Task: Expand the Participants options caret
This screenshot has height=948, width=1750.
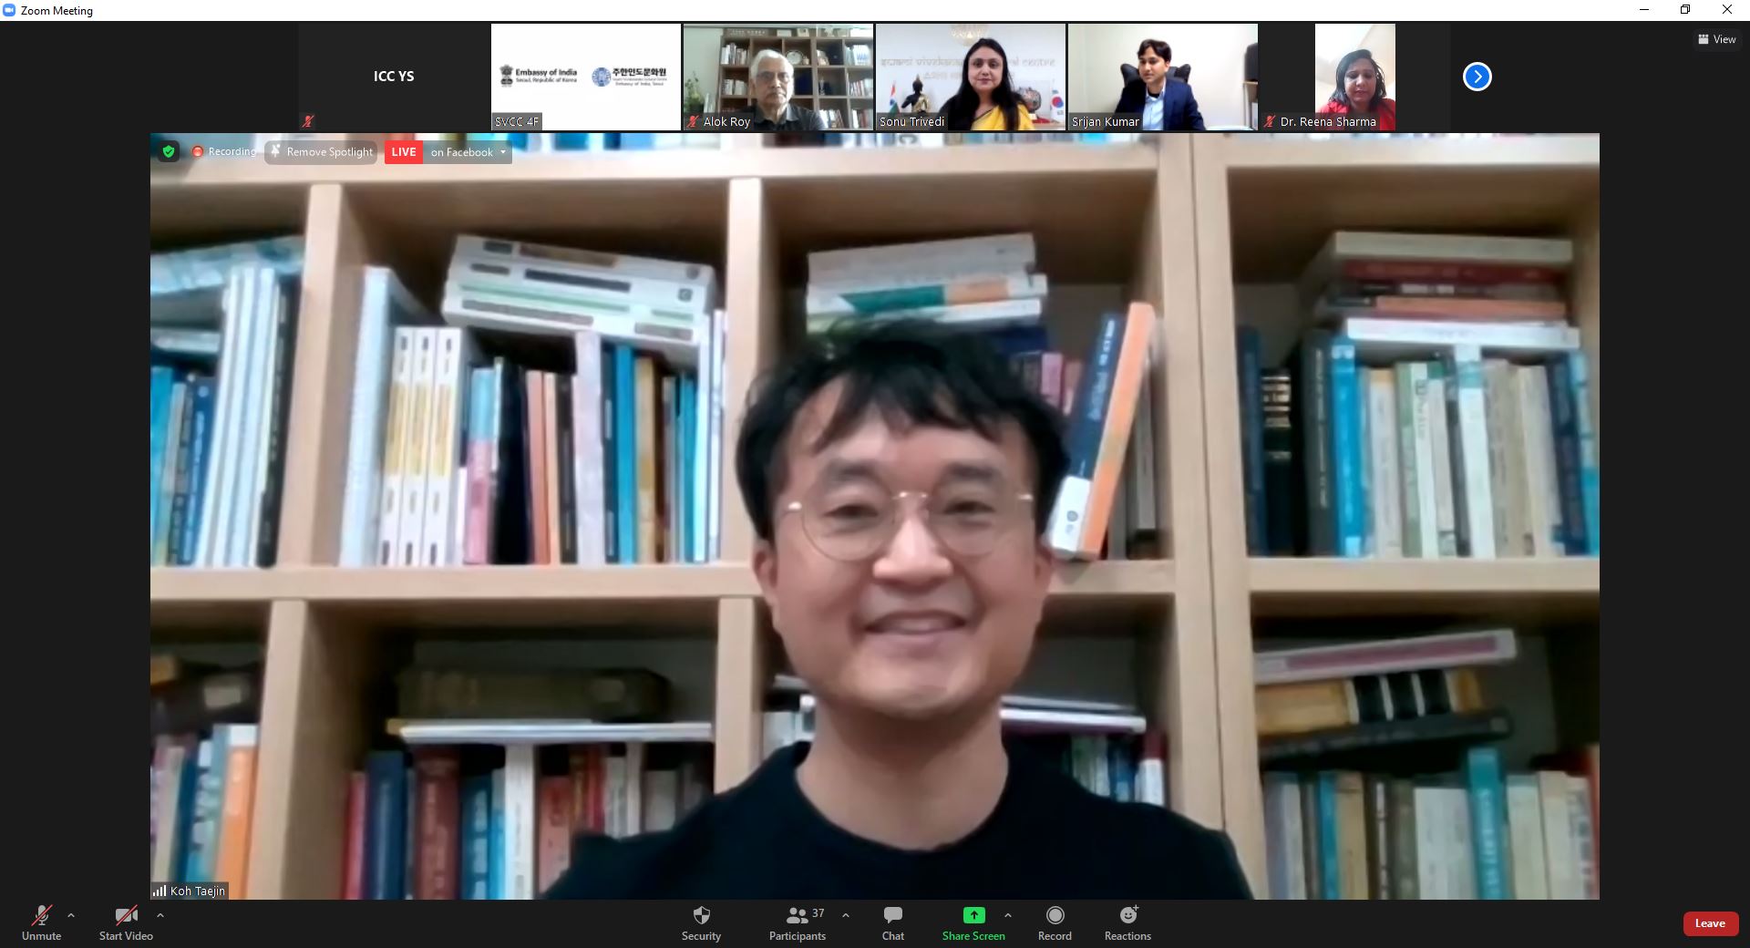Action: coord(846,915)
